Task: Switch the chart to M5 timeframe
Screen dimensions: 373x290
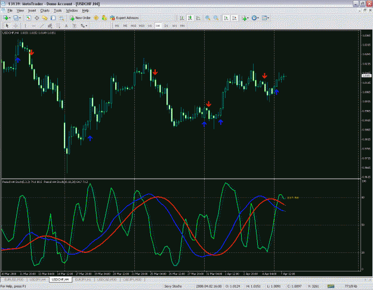Action: point(125,26)
